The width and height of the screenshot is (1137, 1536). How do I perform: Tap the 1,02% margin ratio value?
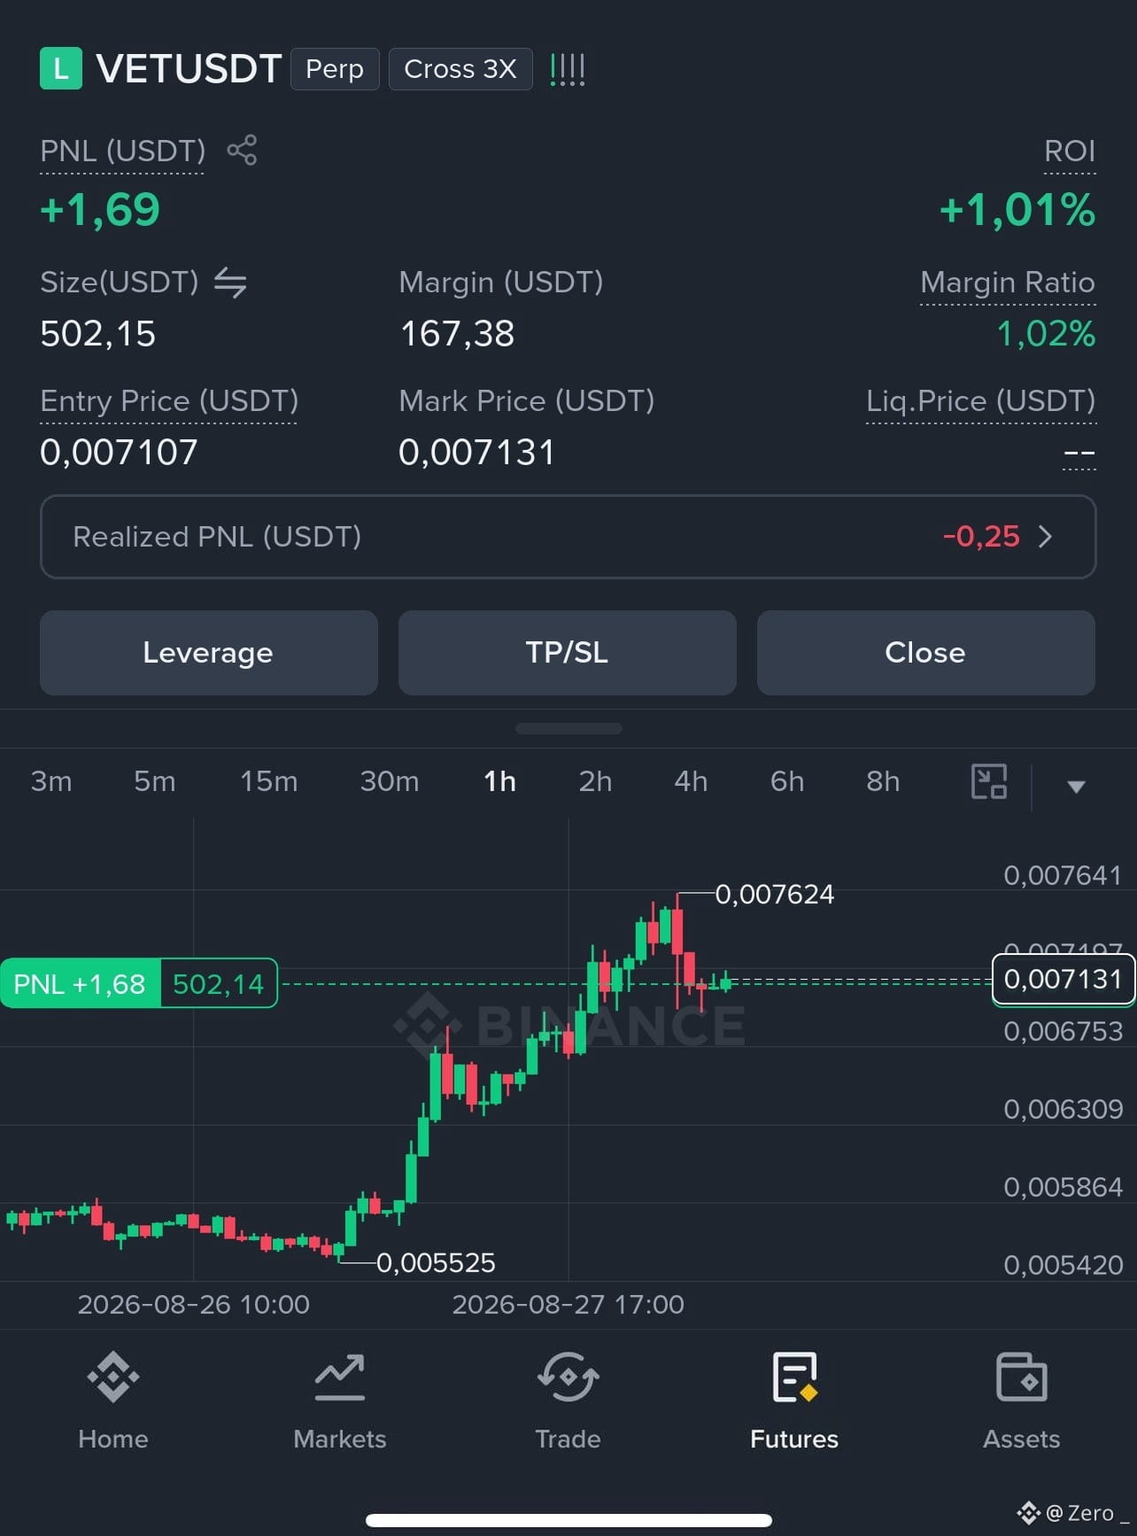coord(1047,334)
